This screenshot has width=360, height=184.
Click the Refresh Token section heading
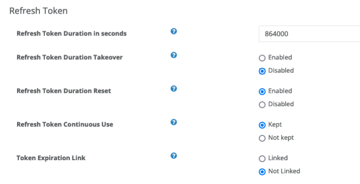(x=38, y=11)
